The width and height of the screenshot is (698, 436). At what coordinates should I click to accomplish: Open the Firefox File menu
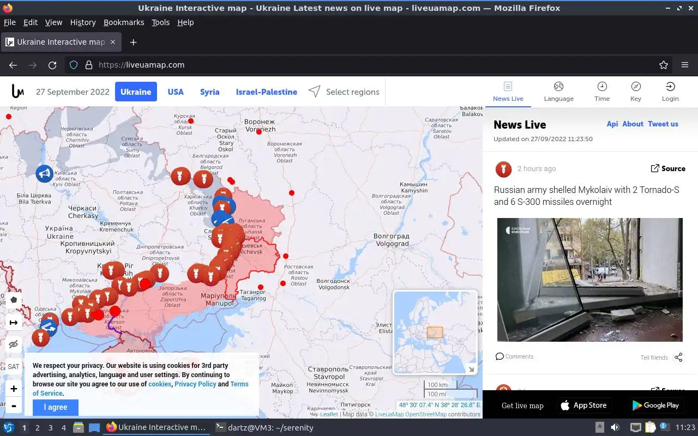click(10, 22)
